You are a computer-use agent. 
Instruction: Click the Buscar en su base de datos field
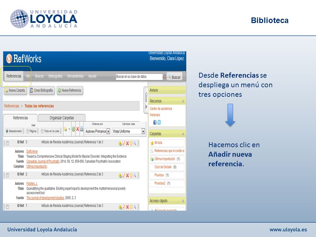pyautogui.click(x=139, y=77)
